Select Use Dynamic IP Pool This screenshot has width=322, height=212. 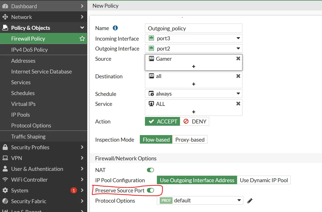pos(264,180)
